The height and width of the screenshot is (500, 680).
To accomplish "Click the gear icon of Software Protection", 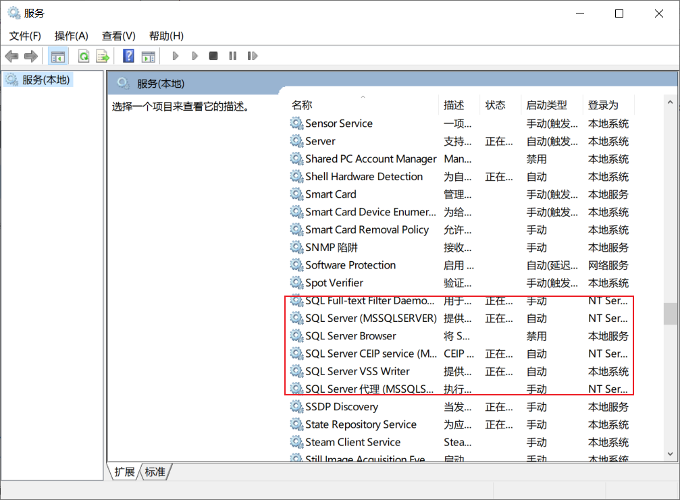I will [296, 265].
